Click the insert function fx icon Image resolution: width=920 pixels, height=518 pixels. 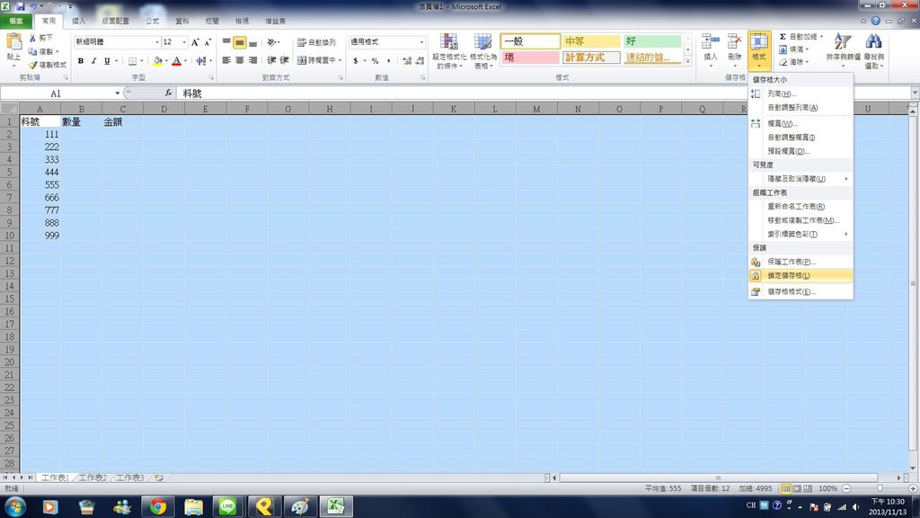[168, 94]
